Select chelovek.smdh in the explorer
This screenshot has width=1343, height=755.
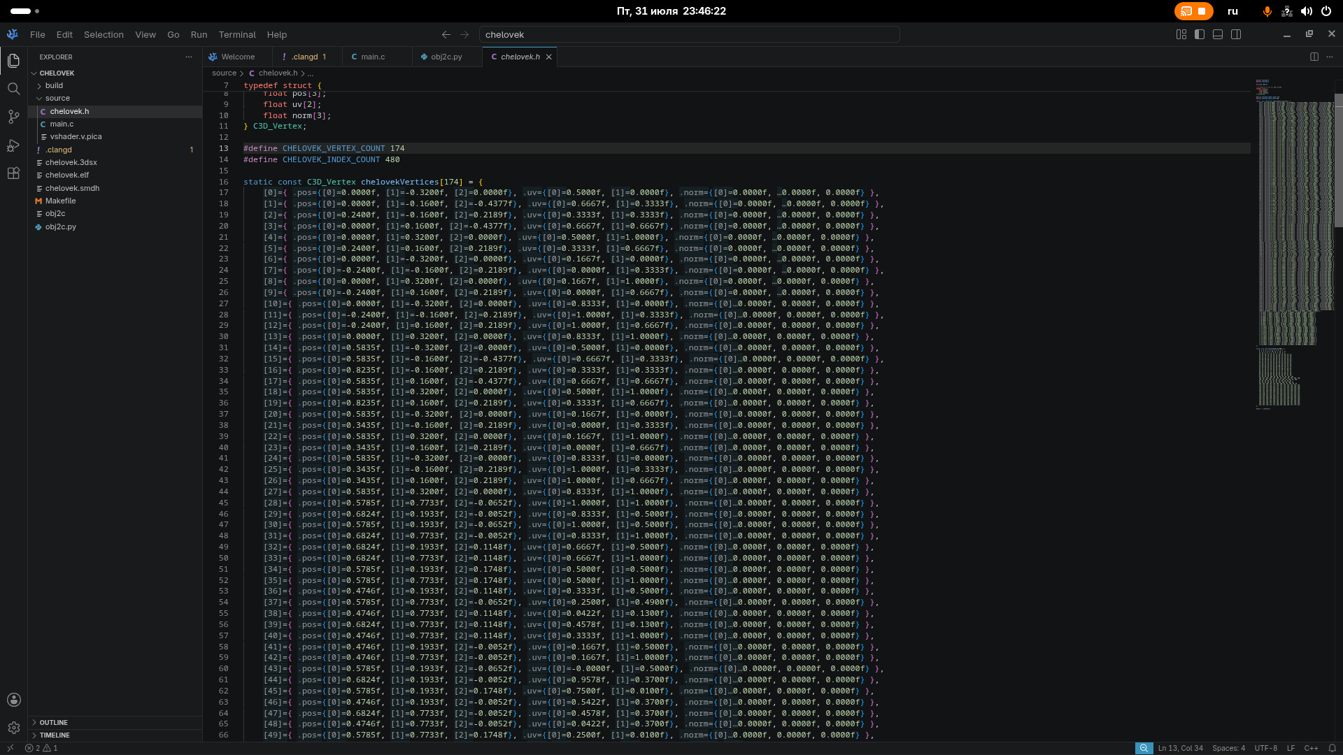pos(115,188)
